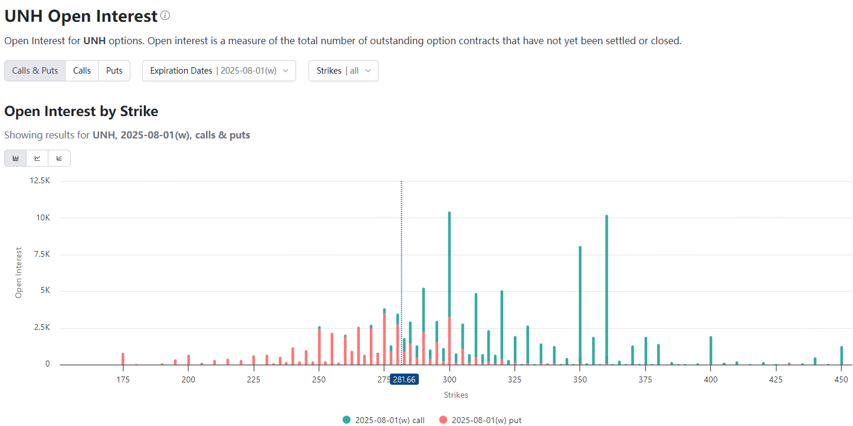Screen dimensions: 853x426
Task: Click the put bar at strike 175
Action: [x=123, y=359]
